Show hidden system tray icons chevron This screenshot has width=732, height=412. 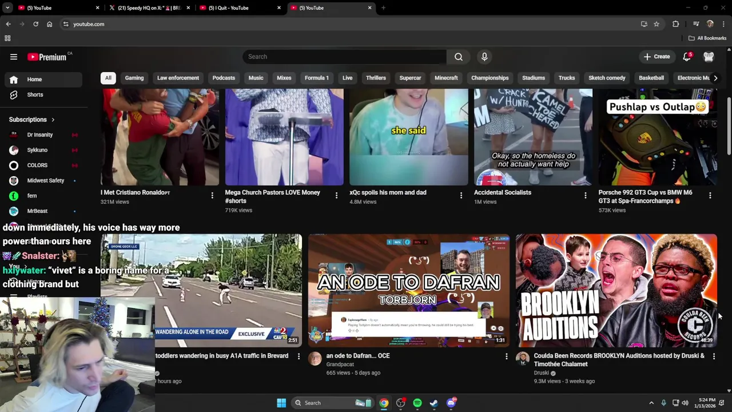651,403
